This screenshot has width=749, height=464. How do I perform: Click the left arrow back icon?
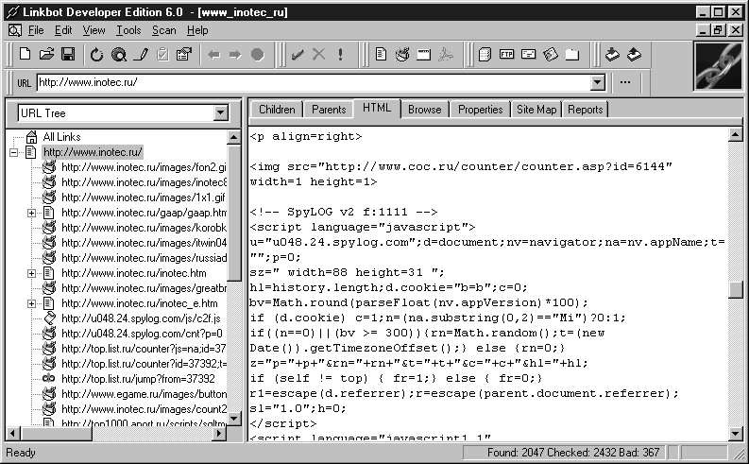click(213, 55)
